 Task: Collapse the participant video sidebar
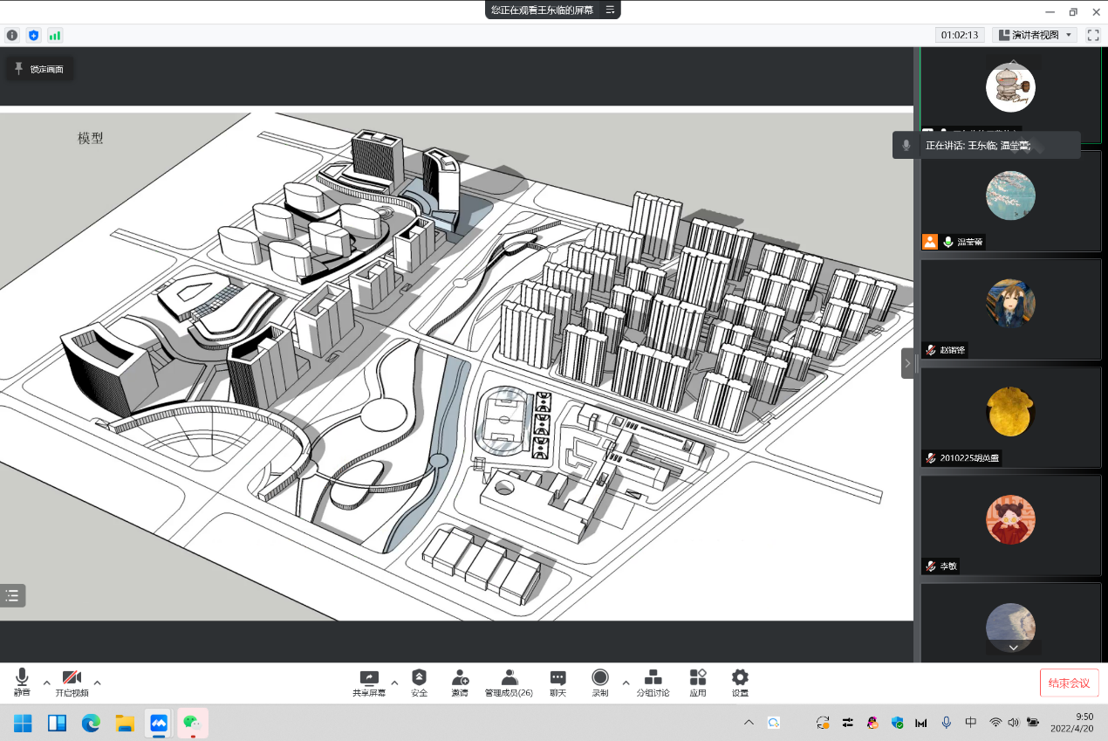(907, 363)
